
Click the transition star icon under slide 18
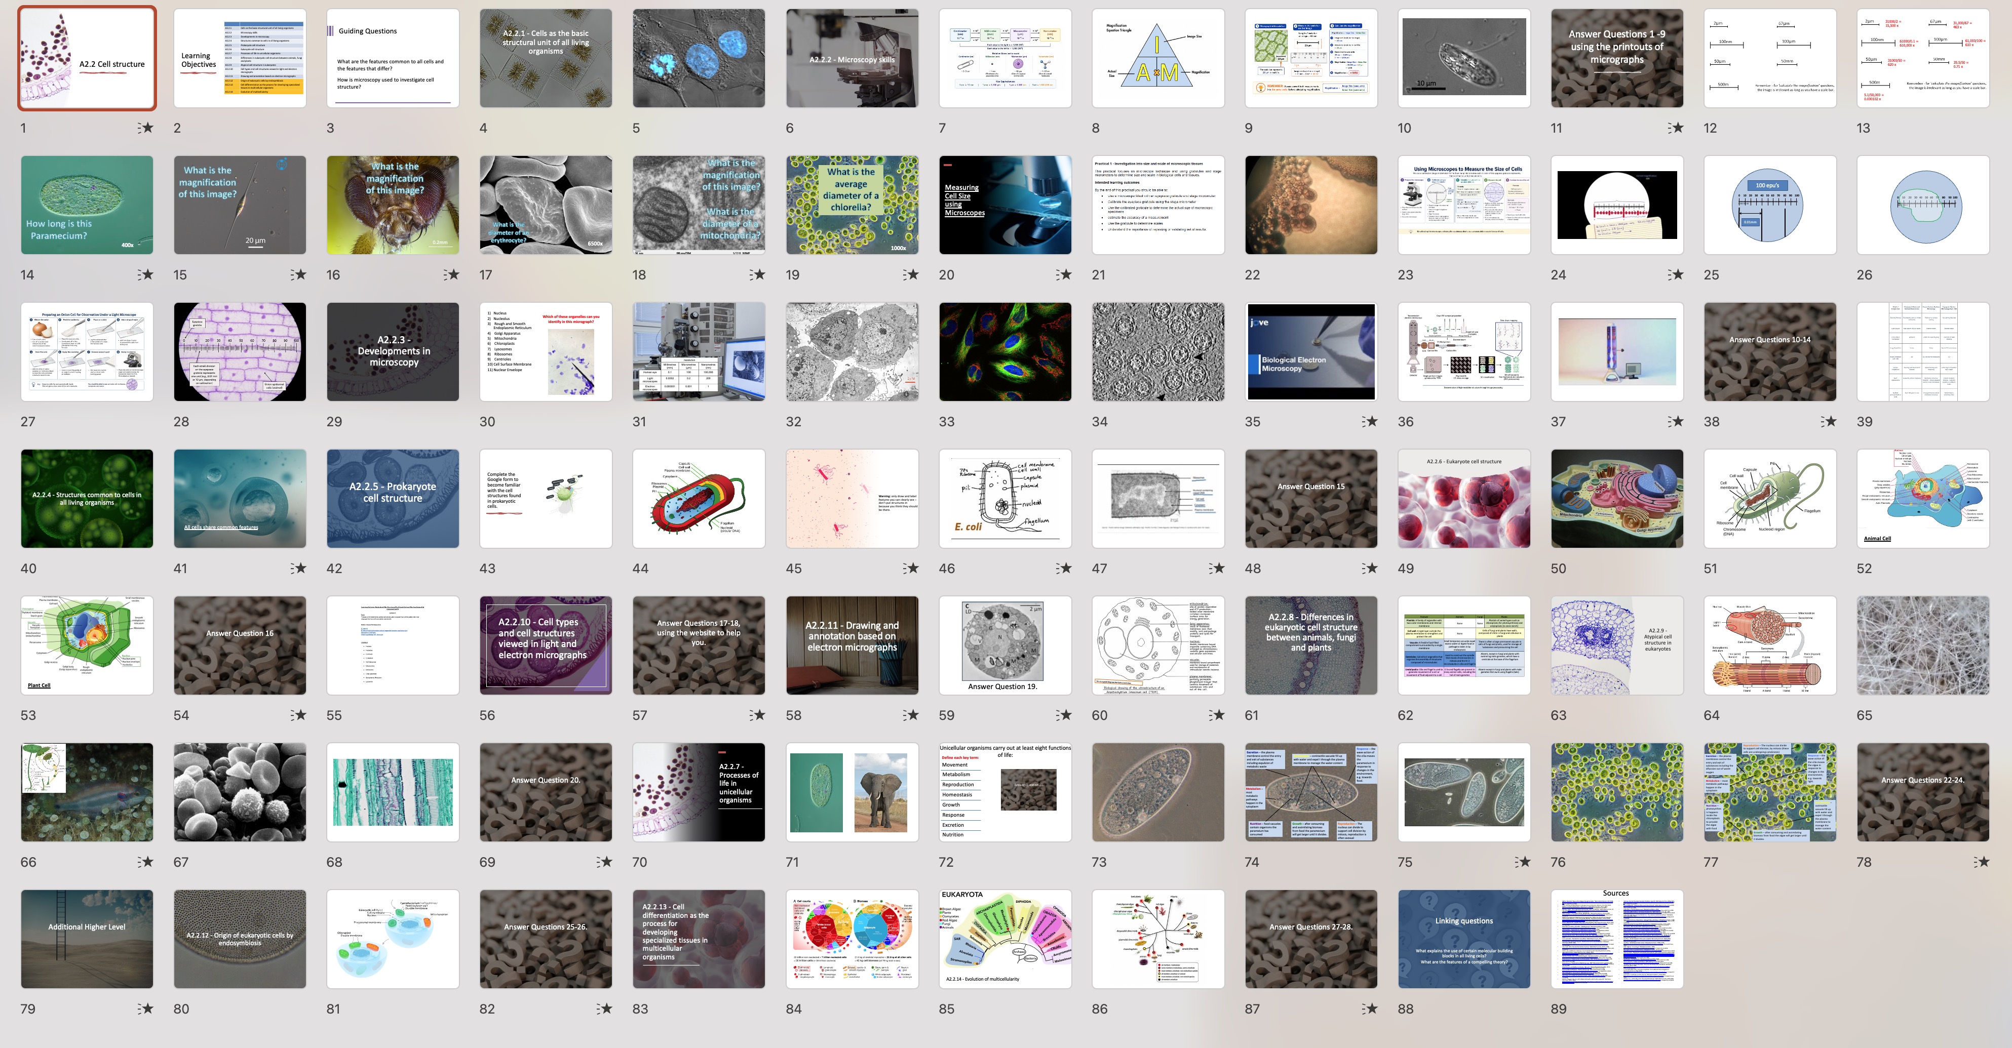758,275
